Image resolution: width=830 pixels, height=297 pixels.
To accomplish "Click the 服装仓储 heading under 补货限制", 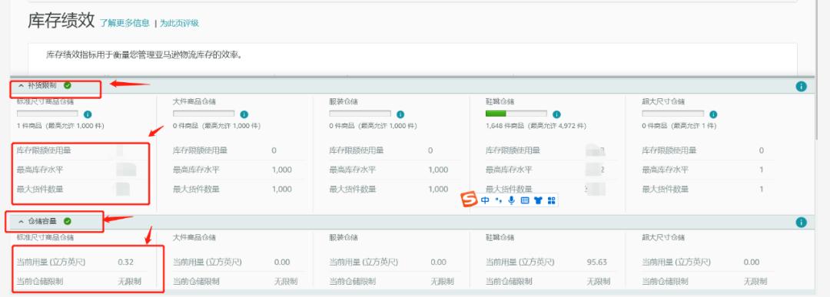I will point(344,101).
